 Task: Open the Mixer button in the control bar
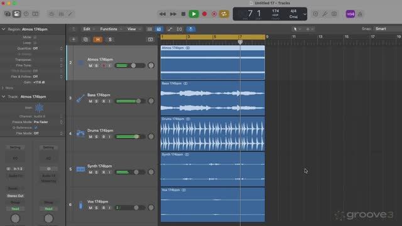click(x=61, y=14)
